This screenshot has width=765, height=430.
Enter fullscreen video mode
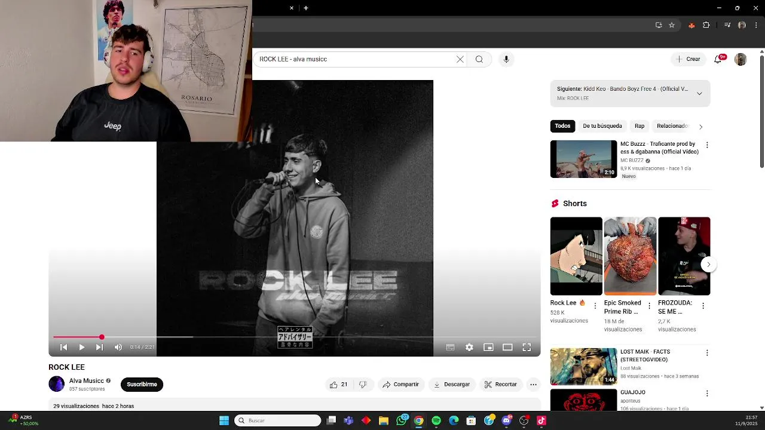[x=527, y=347]
